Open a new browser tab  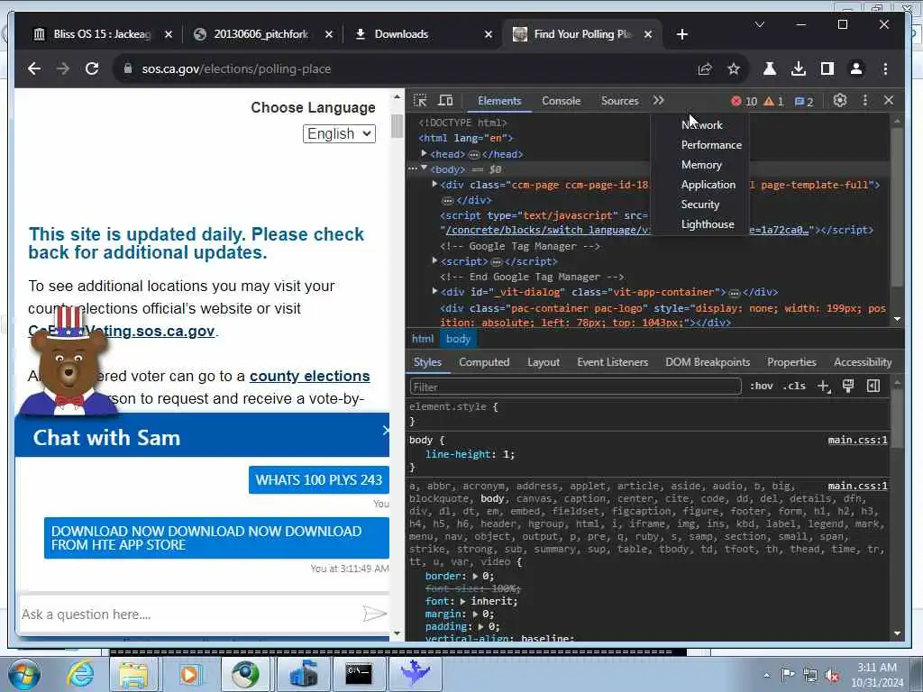[682, 34]
